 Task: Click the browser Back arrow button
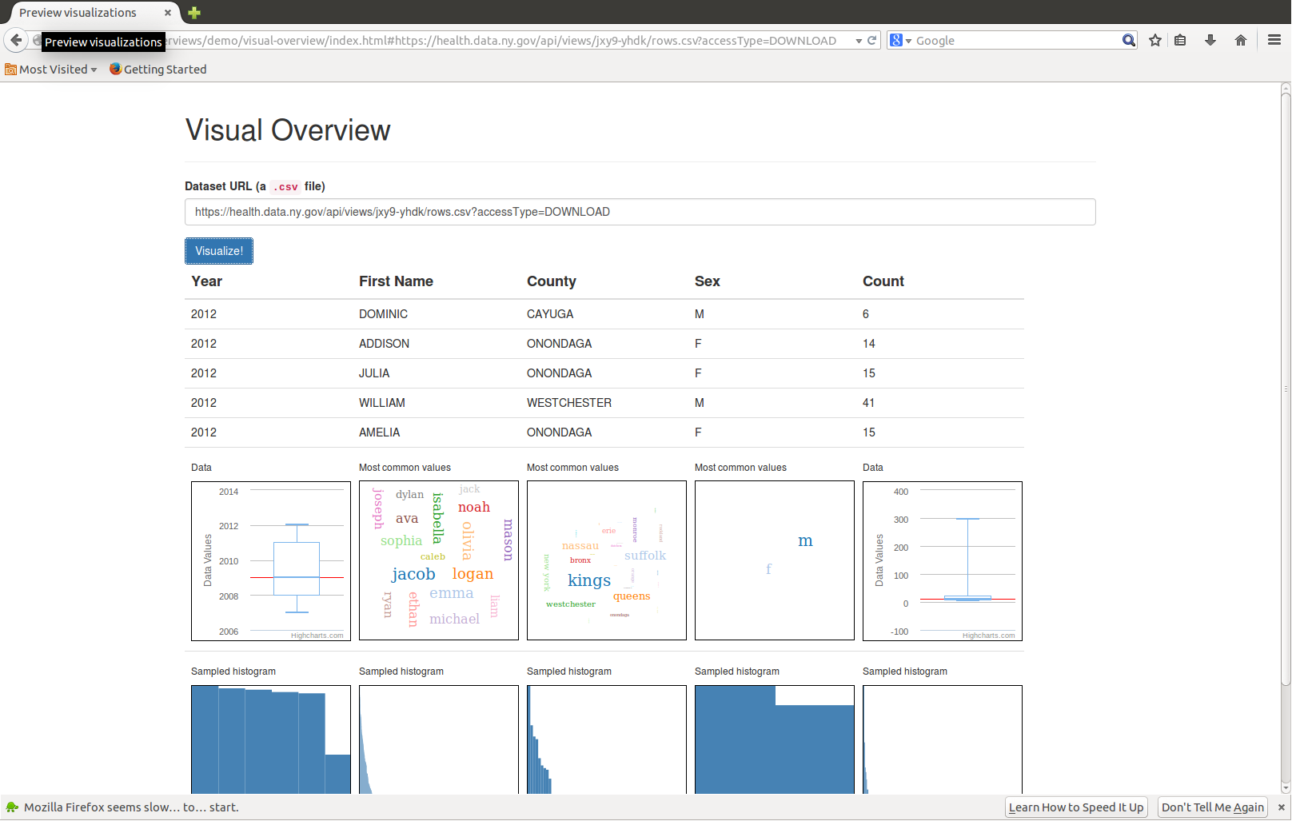16,40
